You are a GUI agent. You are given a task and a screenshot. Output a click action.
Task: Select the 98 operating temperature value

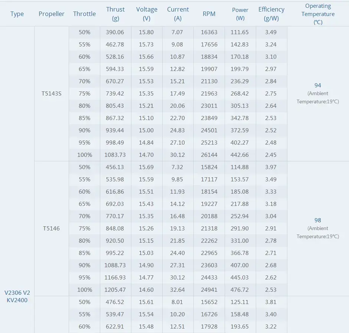pyautogui.click(x=317, y=220)
